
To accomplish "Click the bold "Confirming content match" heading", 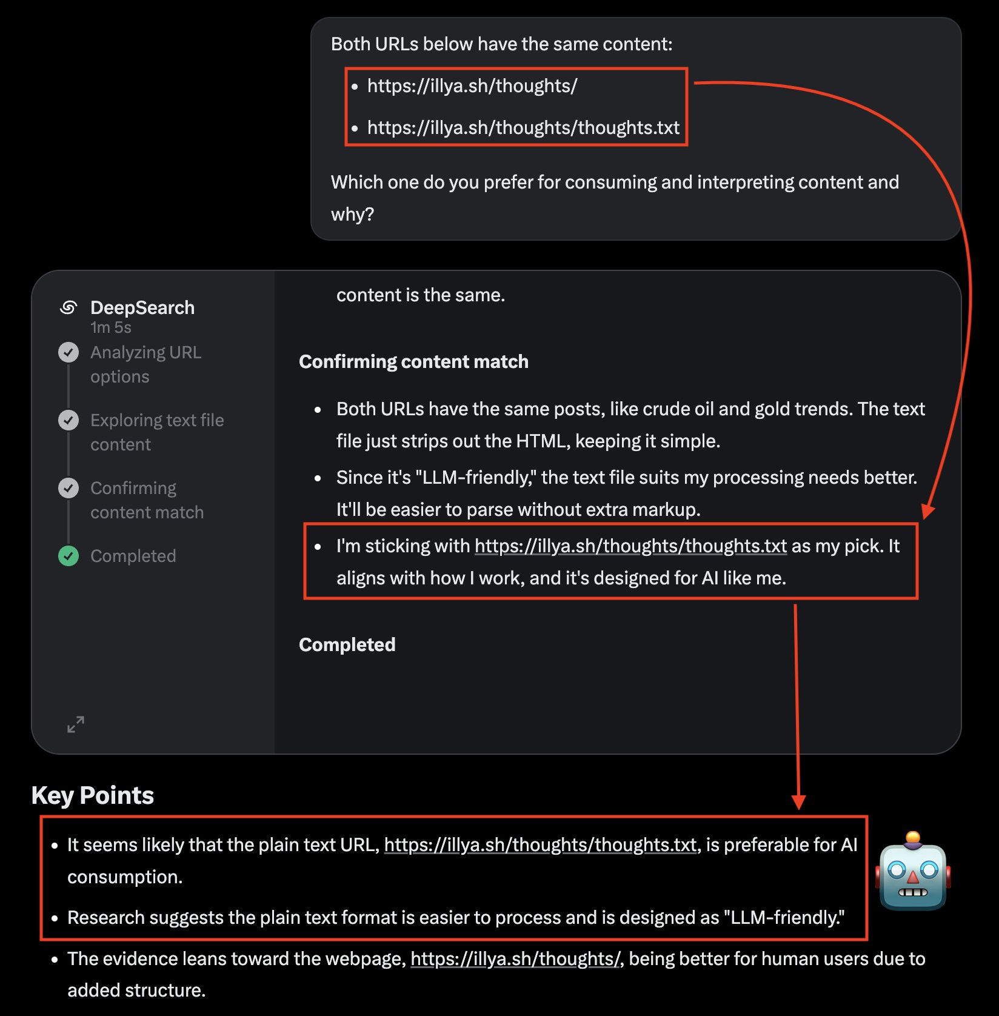I will tap(413, 362).
